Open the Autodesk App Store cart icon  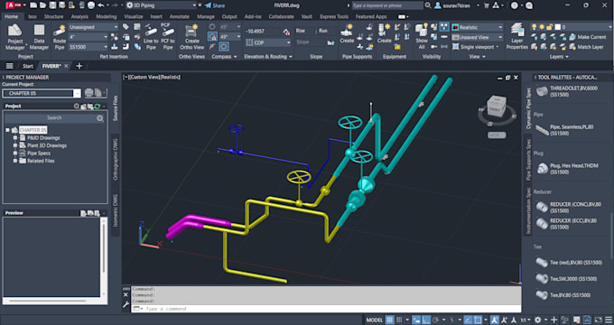point(487,5)
